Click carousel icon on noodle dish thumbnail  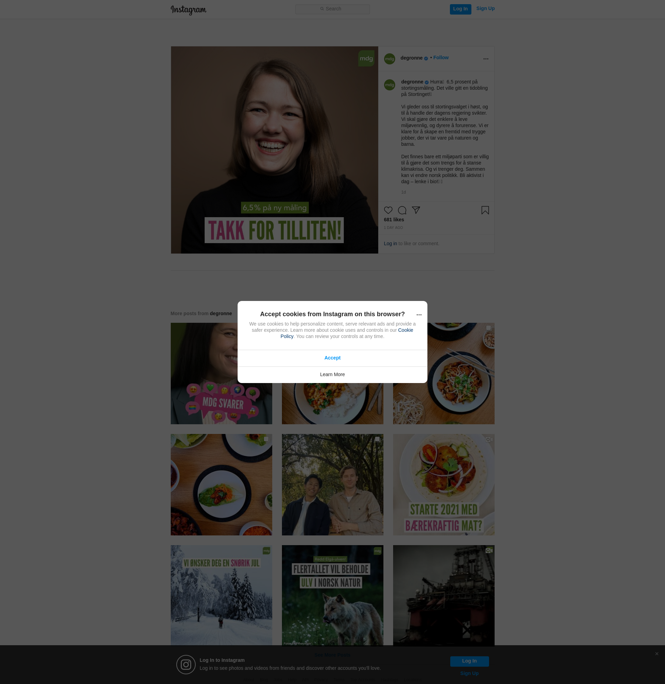pos(489,328)
